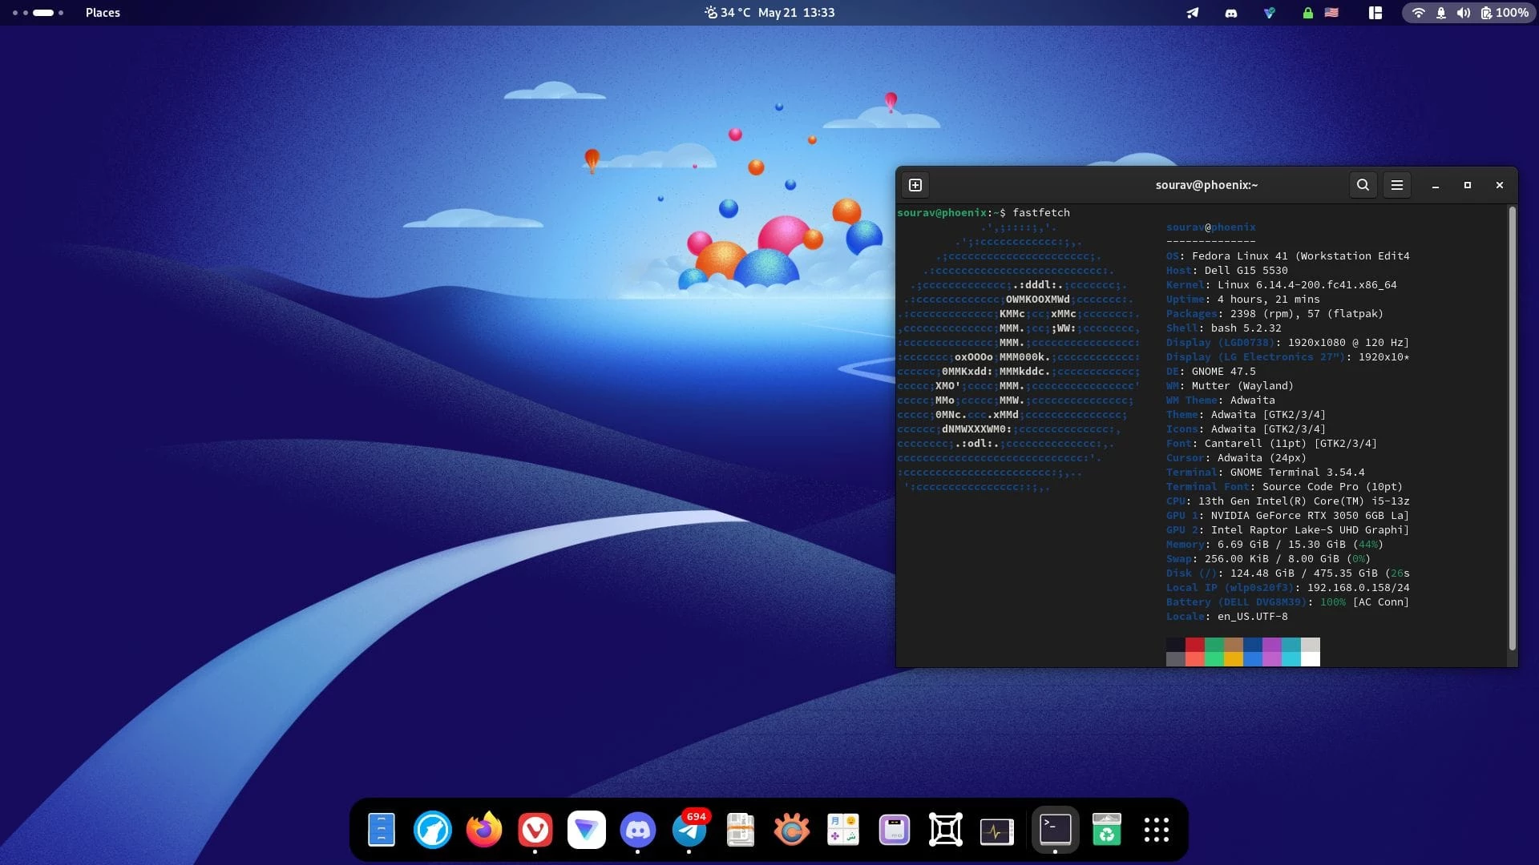Open Vivaldi browser from the dock
This screenshot has height=865, width=1539.
click(x=536, y=829)
